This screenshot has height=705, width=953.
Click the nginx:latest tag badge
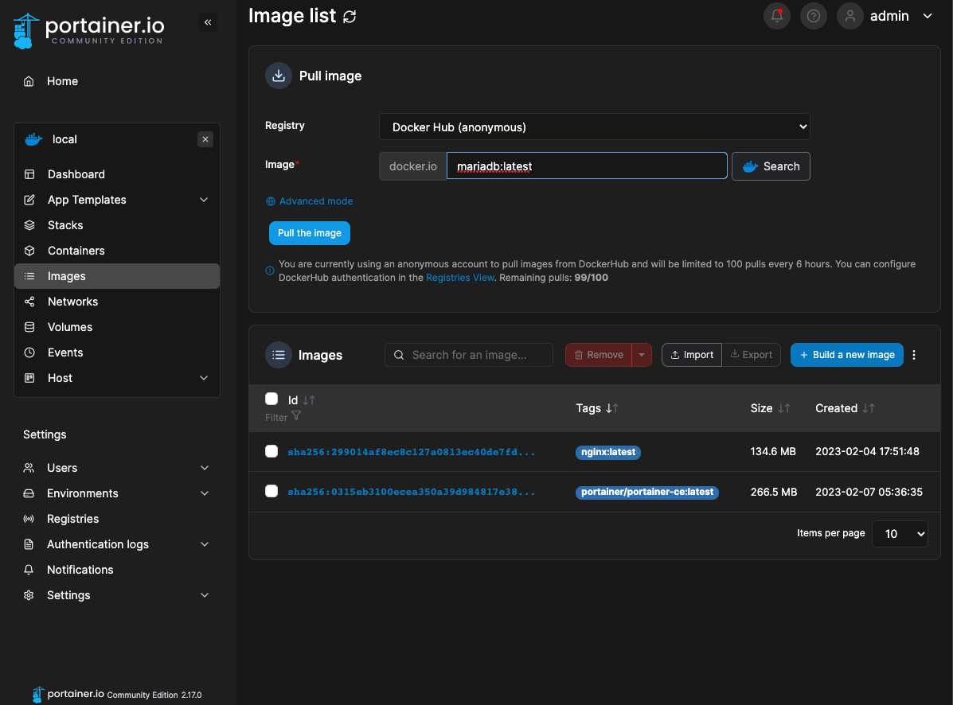tap(607, 452)
